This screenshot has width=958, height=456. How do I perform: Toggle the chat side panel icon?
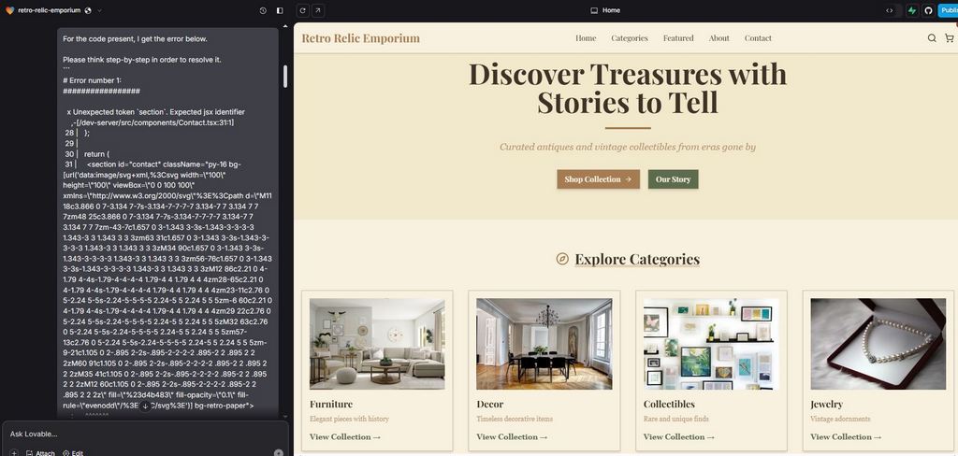[x=280, y=10]
